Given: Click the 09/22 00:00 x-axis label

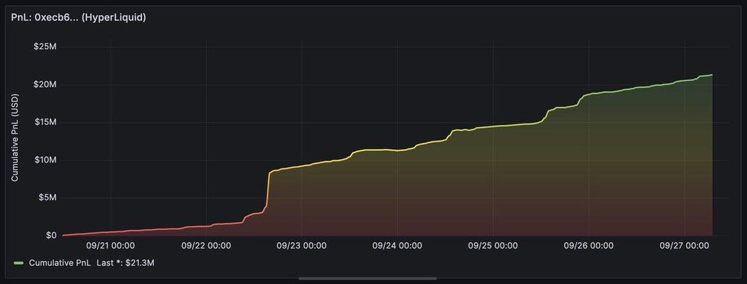Looking at the screenshot, I should click(x=206, y=246).
